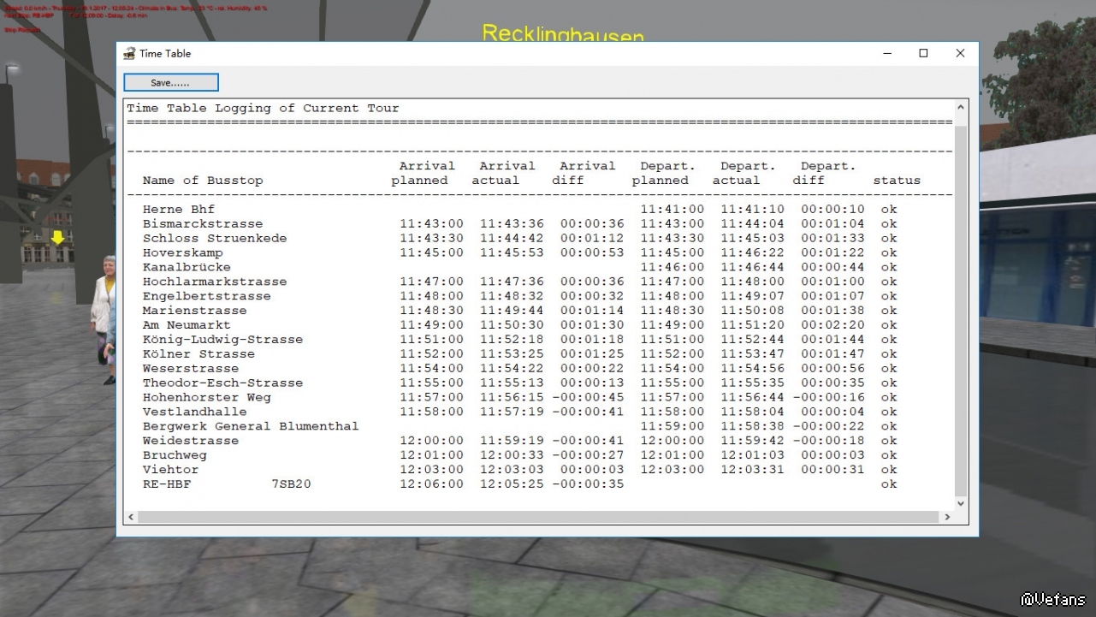Click the horizontal scrollbar thumb
This screenshot has height=617, width=1096.
(x=538, y=517)
